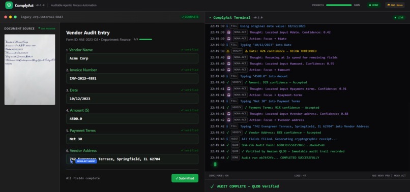Click 'verified' label next to Vendor Name

190,50
